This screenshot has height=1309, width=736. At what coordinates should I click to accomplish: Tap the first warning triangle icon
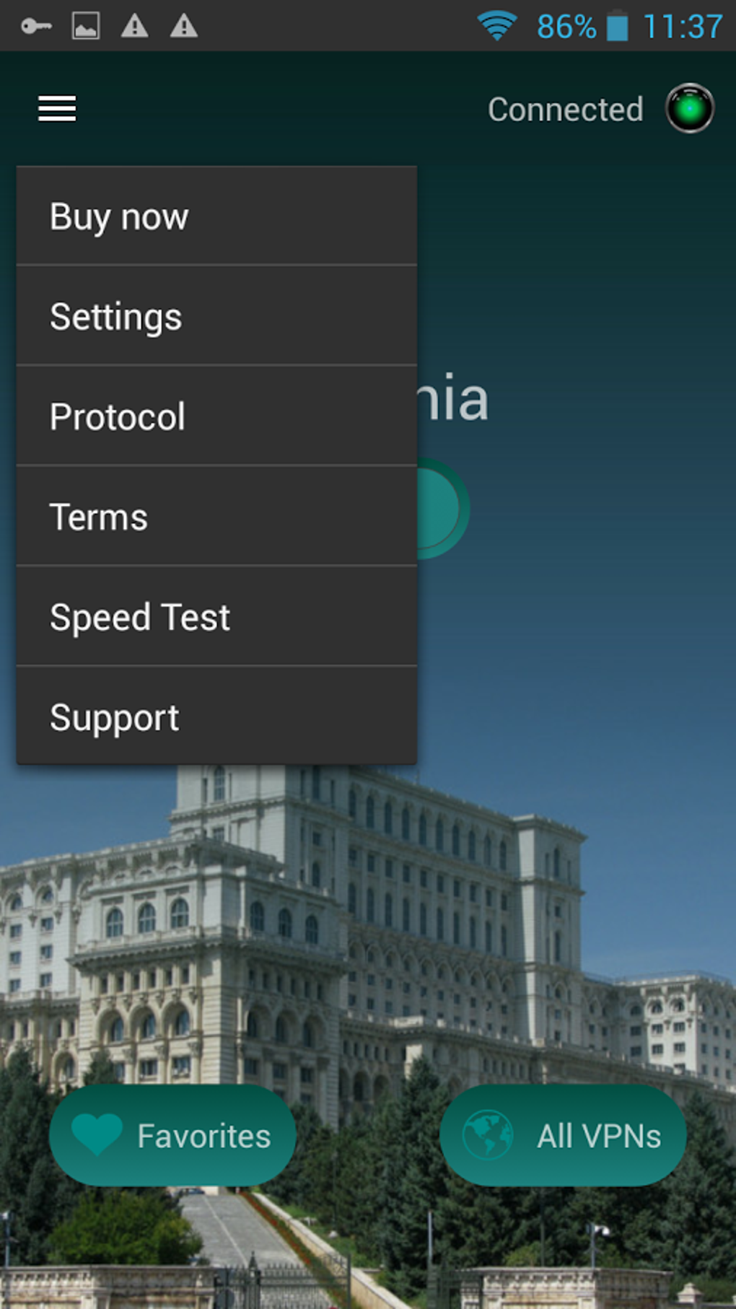click(135, 27)
